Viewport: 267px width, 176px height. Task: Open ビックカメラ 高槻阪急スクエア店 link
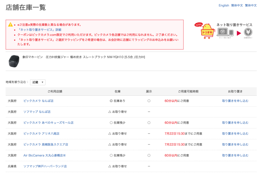[46, 145]
